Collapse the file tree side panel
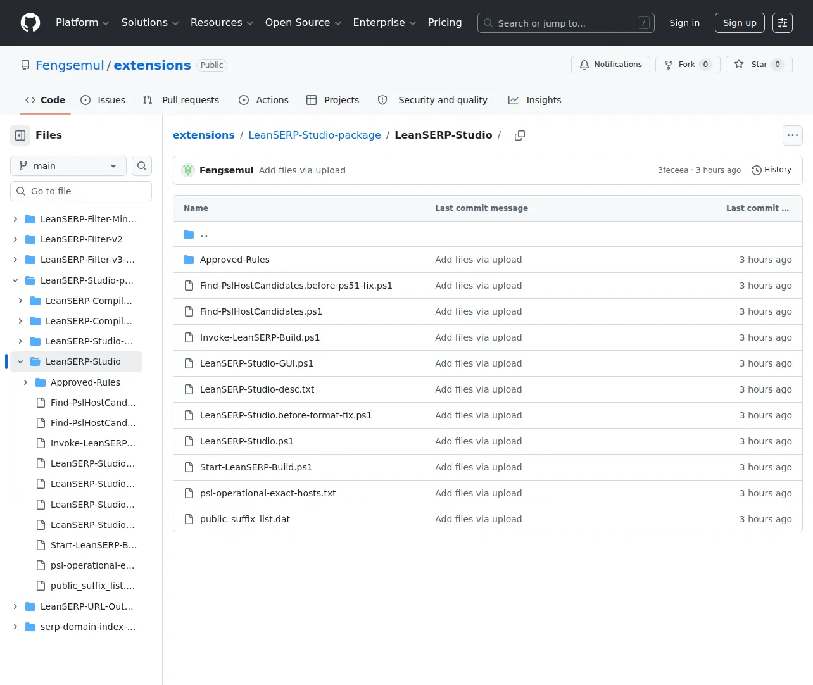This screenshot has height=685, width=813. 20,135
